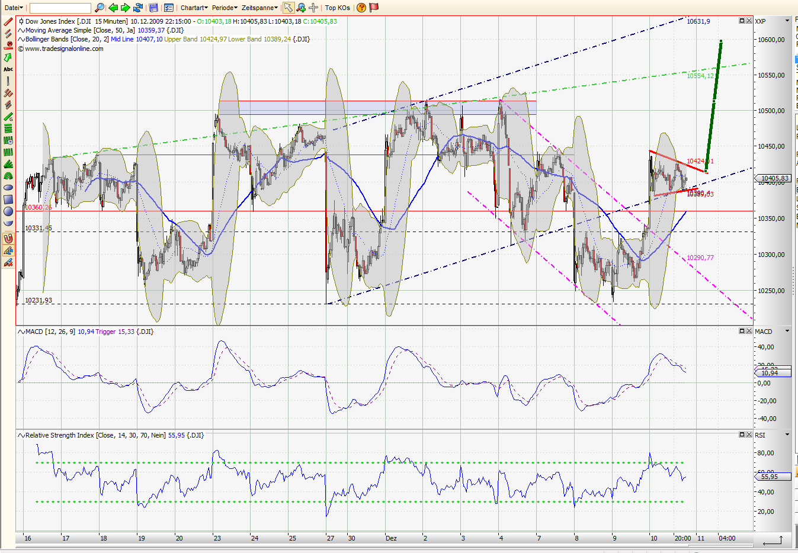Click the refresh chart icon
798x553 pixels.
[x=137, y=7]
